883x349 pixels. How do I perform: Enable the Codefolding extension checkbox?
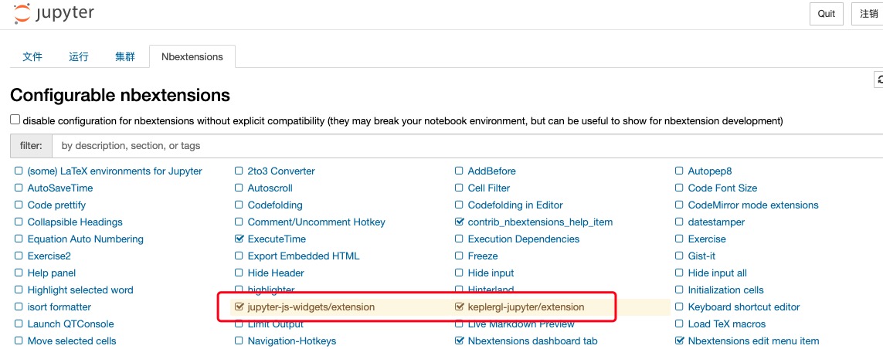coord(239,205)
